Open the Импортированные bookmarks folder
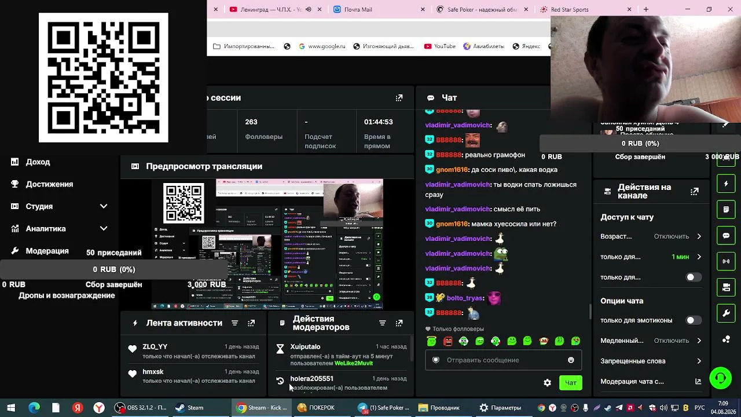The width and height of the screenshot is (741, 417). click(x=244, y=46)
